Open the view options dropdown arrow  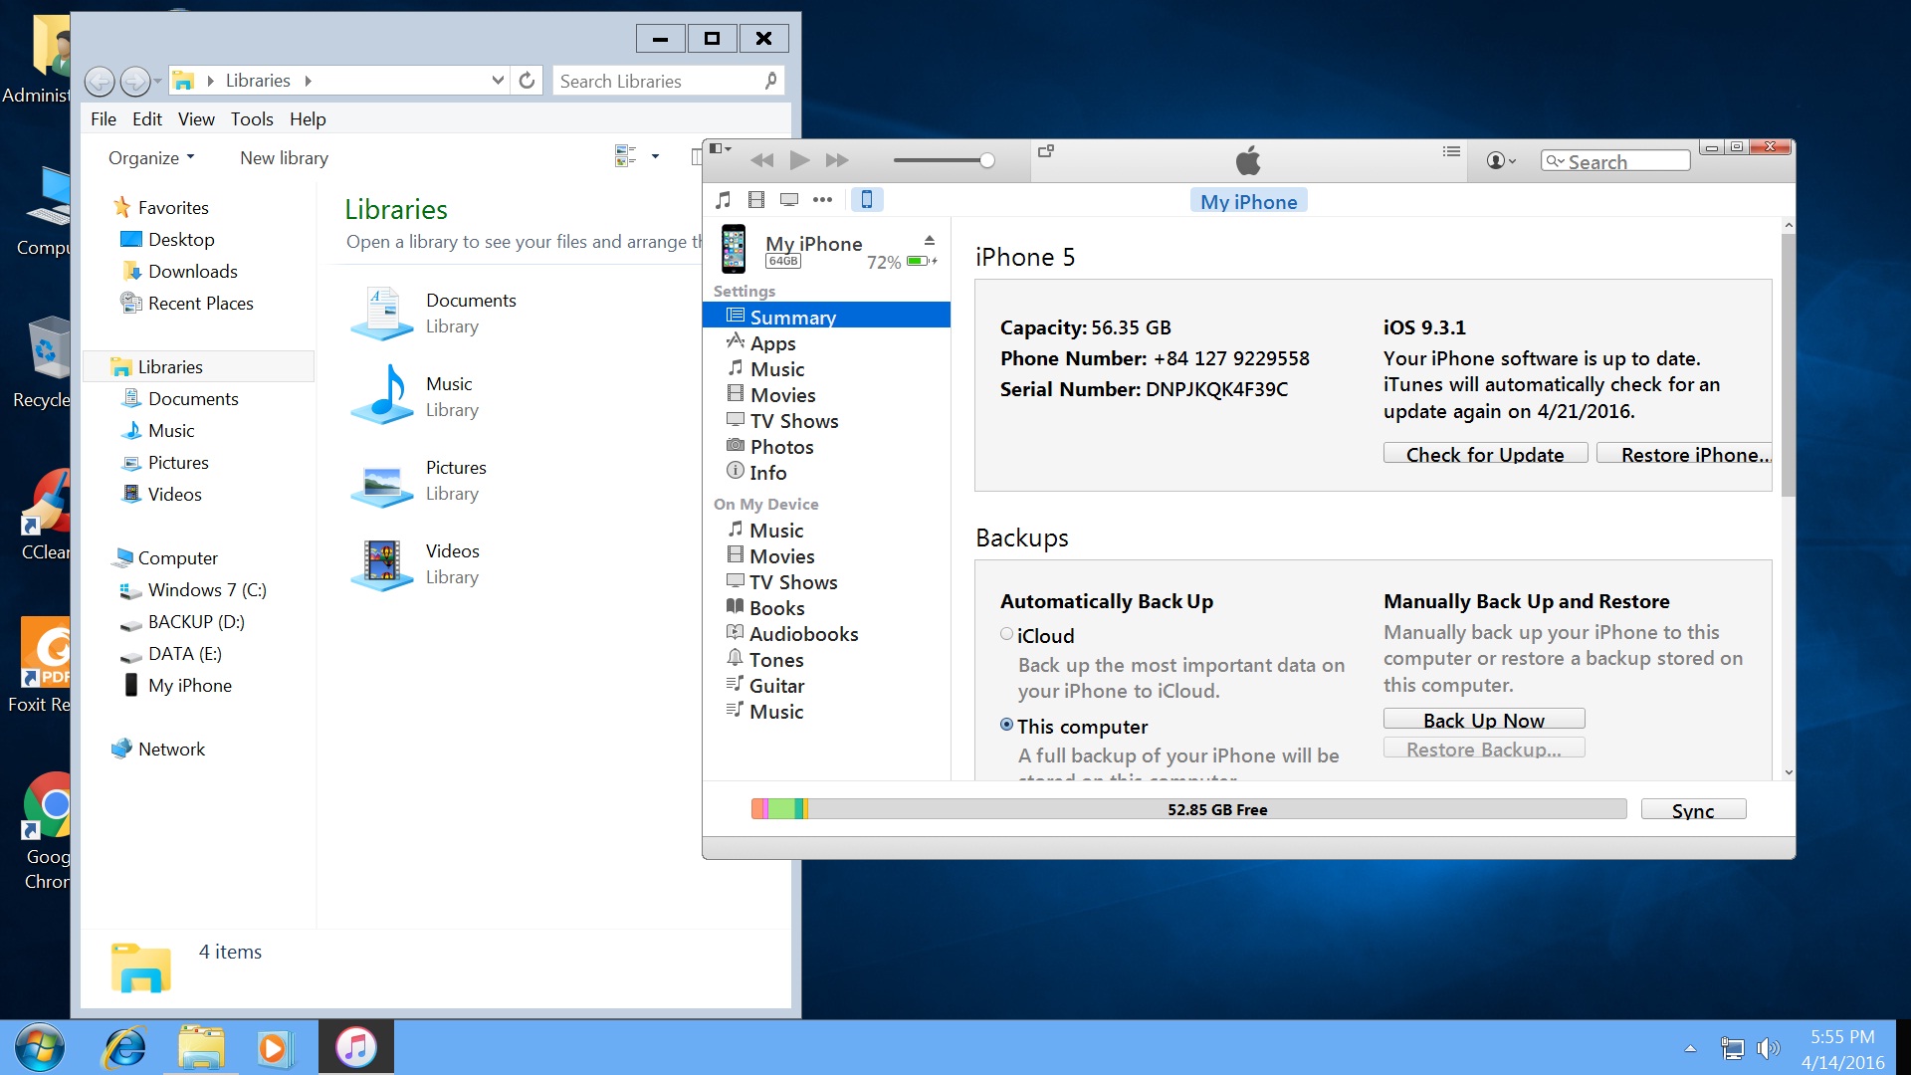click(655, 156)
